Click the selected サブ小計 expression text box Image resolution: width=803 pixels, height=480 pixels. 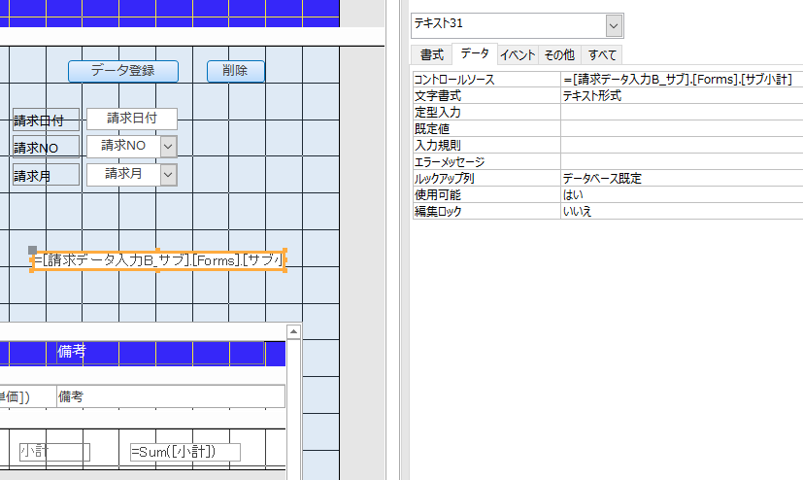tap(158, 260)
